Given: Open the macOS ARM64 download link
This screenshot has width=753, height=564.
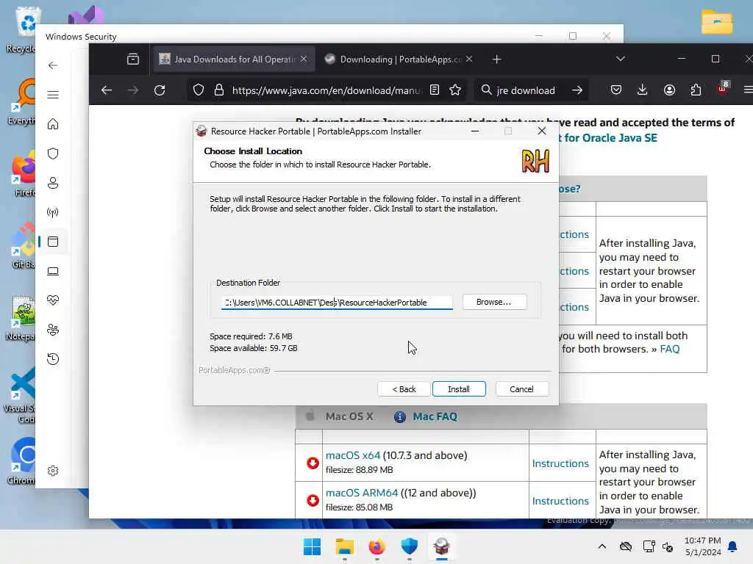Looking at the screenshot, I should (x=362, y=493).
